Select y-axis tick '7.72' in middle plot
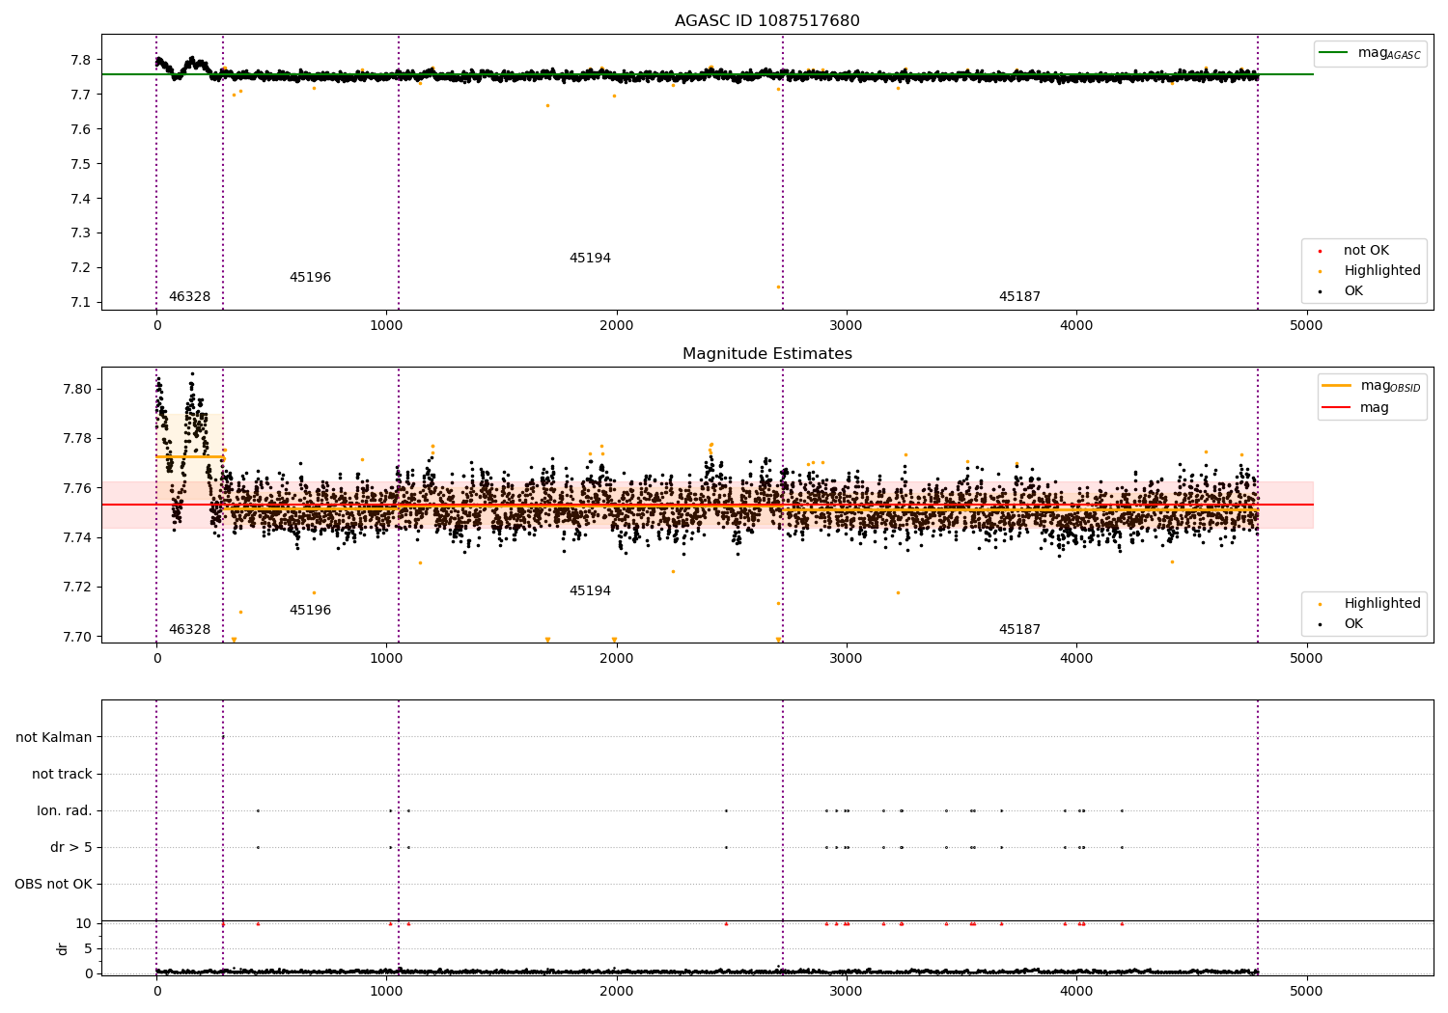Screen dimensions: 1448x1013 [x=78, y=588]
